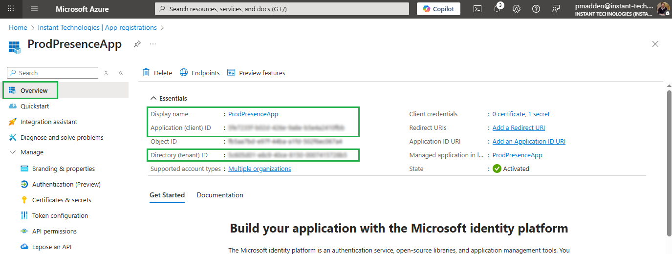The width and height of the screenshot is (672, 254).
Task: Focus the sidebar Search field
Action: (53, 73)
